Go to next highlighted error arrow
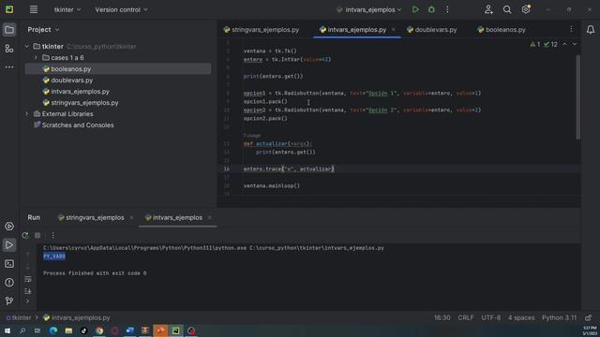Screen dimensions: 600x337 [575, 44]
